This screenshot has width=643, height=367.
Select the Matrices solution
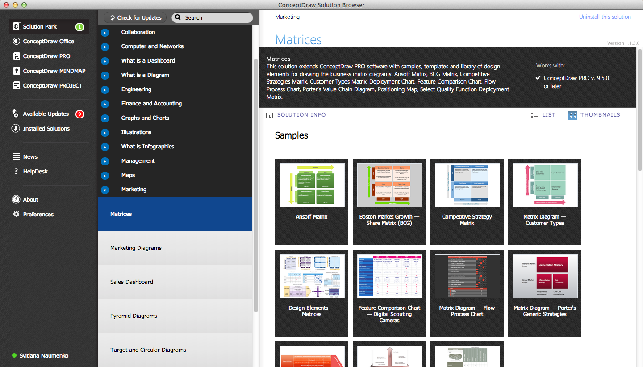click(x=175, y=214)
